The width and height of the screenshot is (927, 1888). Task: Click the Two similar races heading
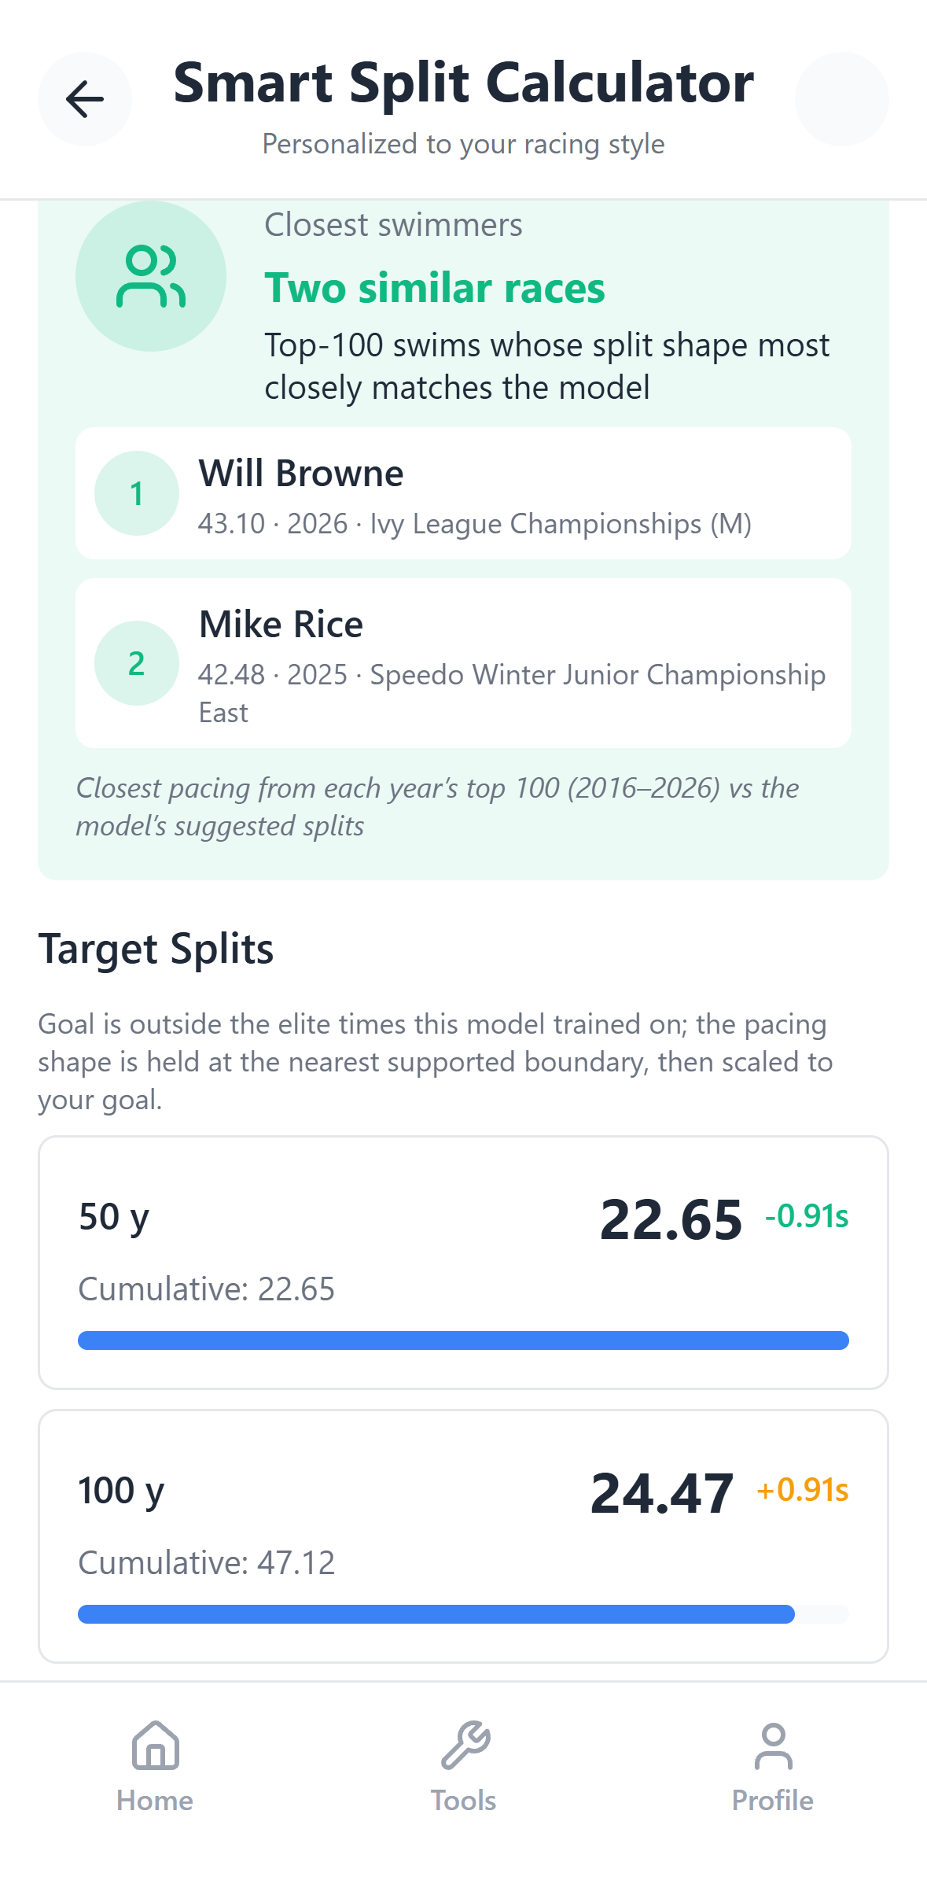click(x=435, y=288)
